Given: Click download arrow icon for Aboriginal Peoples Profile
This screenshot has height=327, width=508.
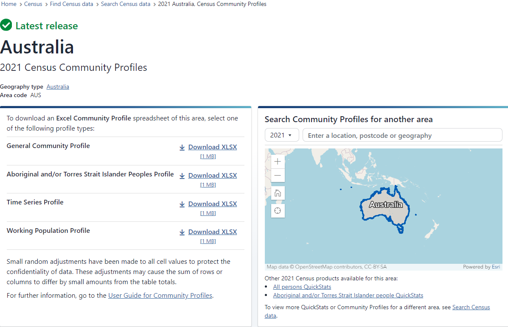Looking at the screenshot, I should [182, 176].
